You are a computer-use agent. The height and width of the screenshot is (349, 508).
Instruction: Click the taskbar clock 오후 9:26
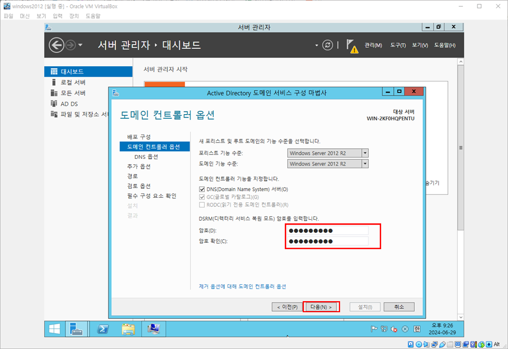coord(442,325)
